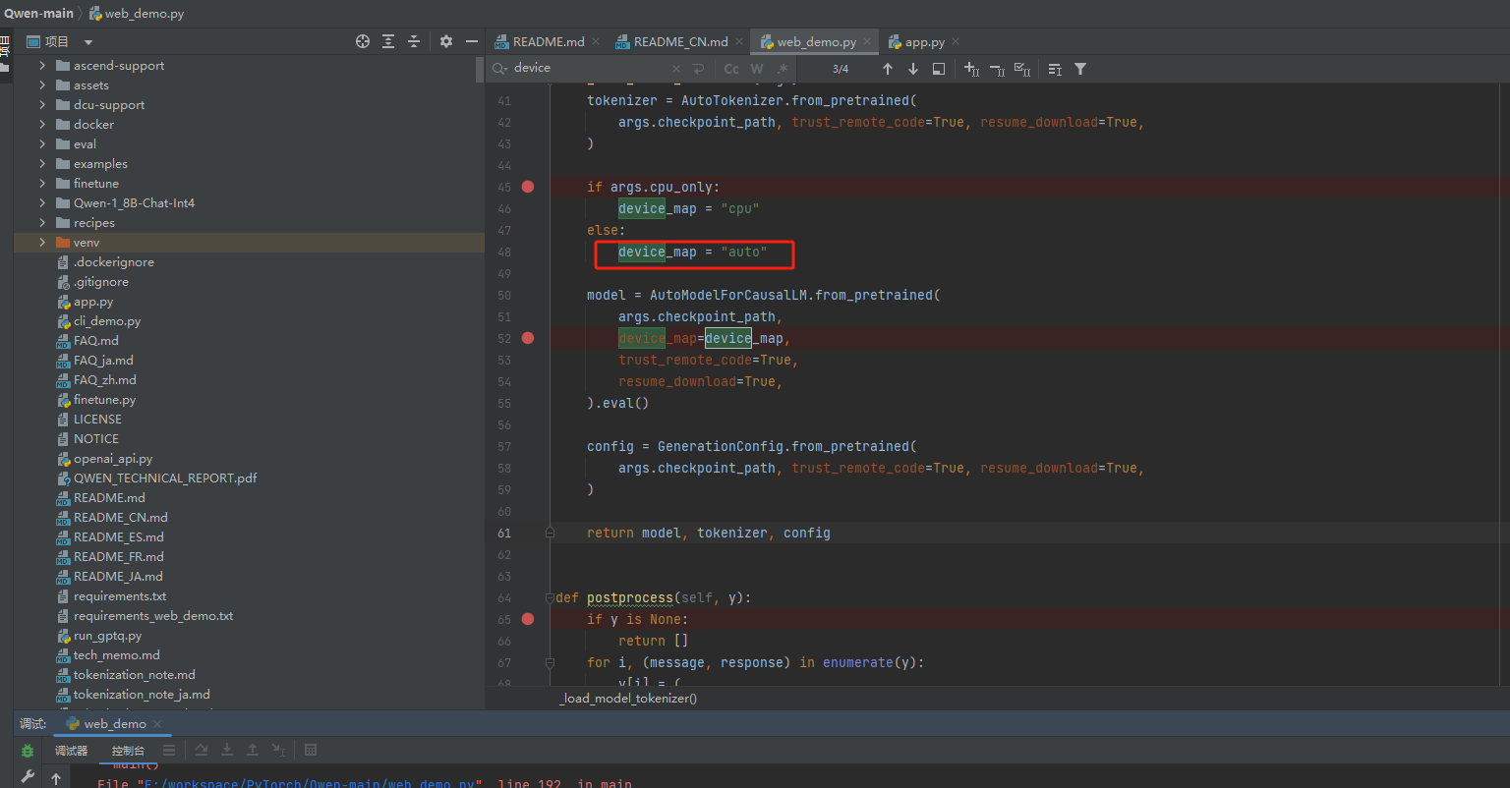Click the evaluate expression calculator icon
Viewport: 1510px width, 788px height.
pos(311,750)
